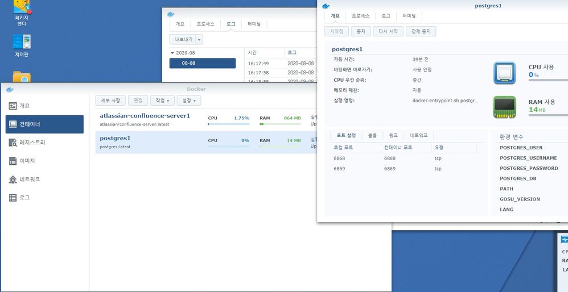Select local port 6868 row
568x292 pixels.
(x=407, y=158)
